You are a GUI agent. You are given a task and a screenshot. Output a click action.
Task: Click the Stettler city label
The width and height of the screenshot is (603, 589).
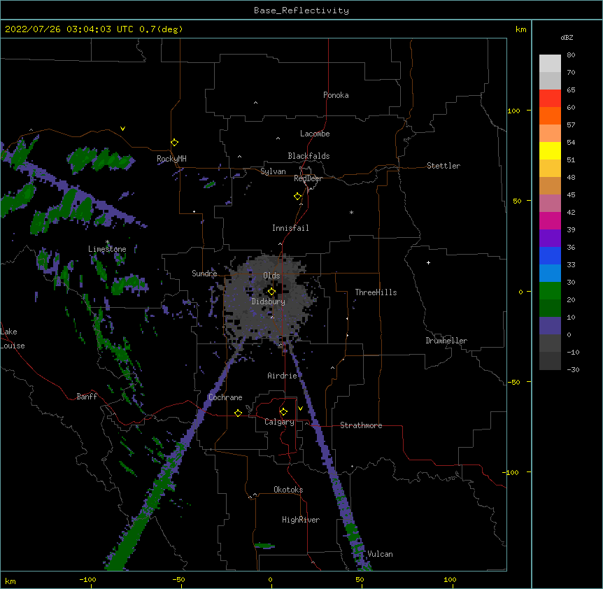(444, 166)
